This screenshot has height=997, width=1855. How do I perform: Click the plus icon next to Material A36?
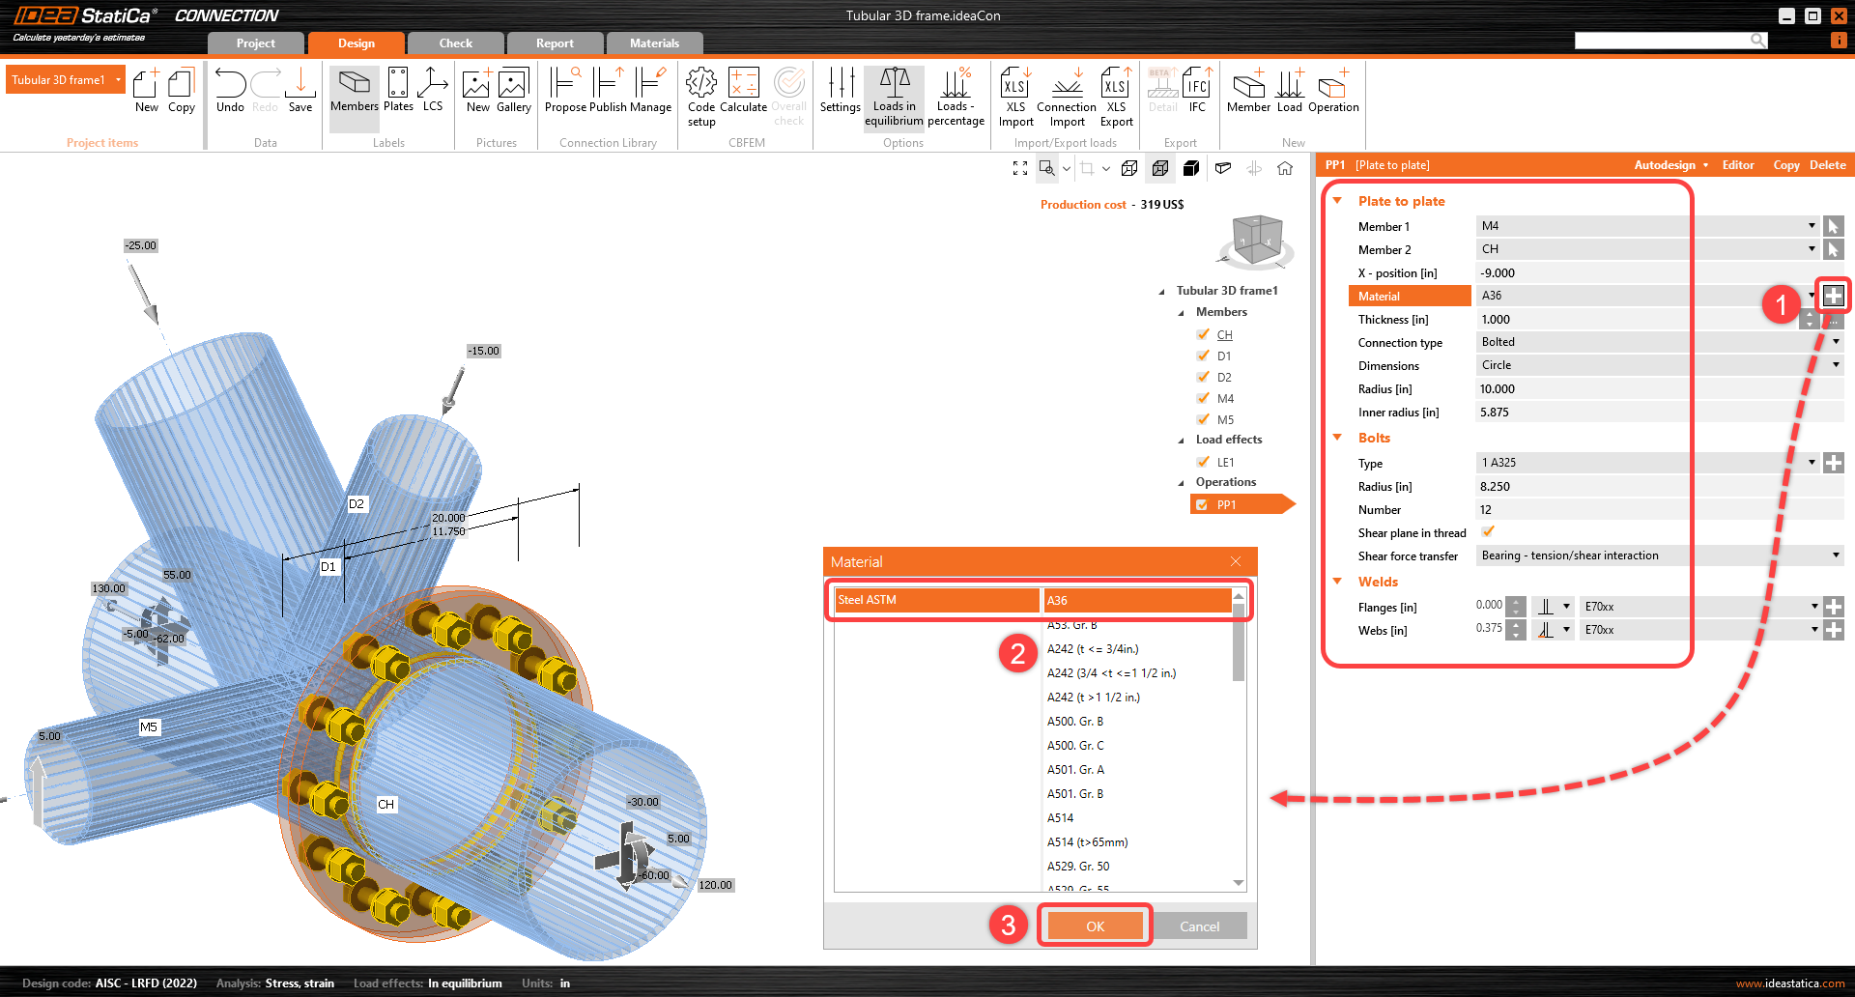(1833, 296)
